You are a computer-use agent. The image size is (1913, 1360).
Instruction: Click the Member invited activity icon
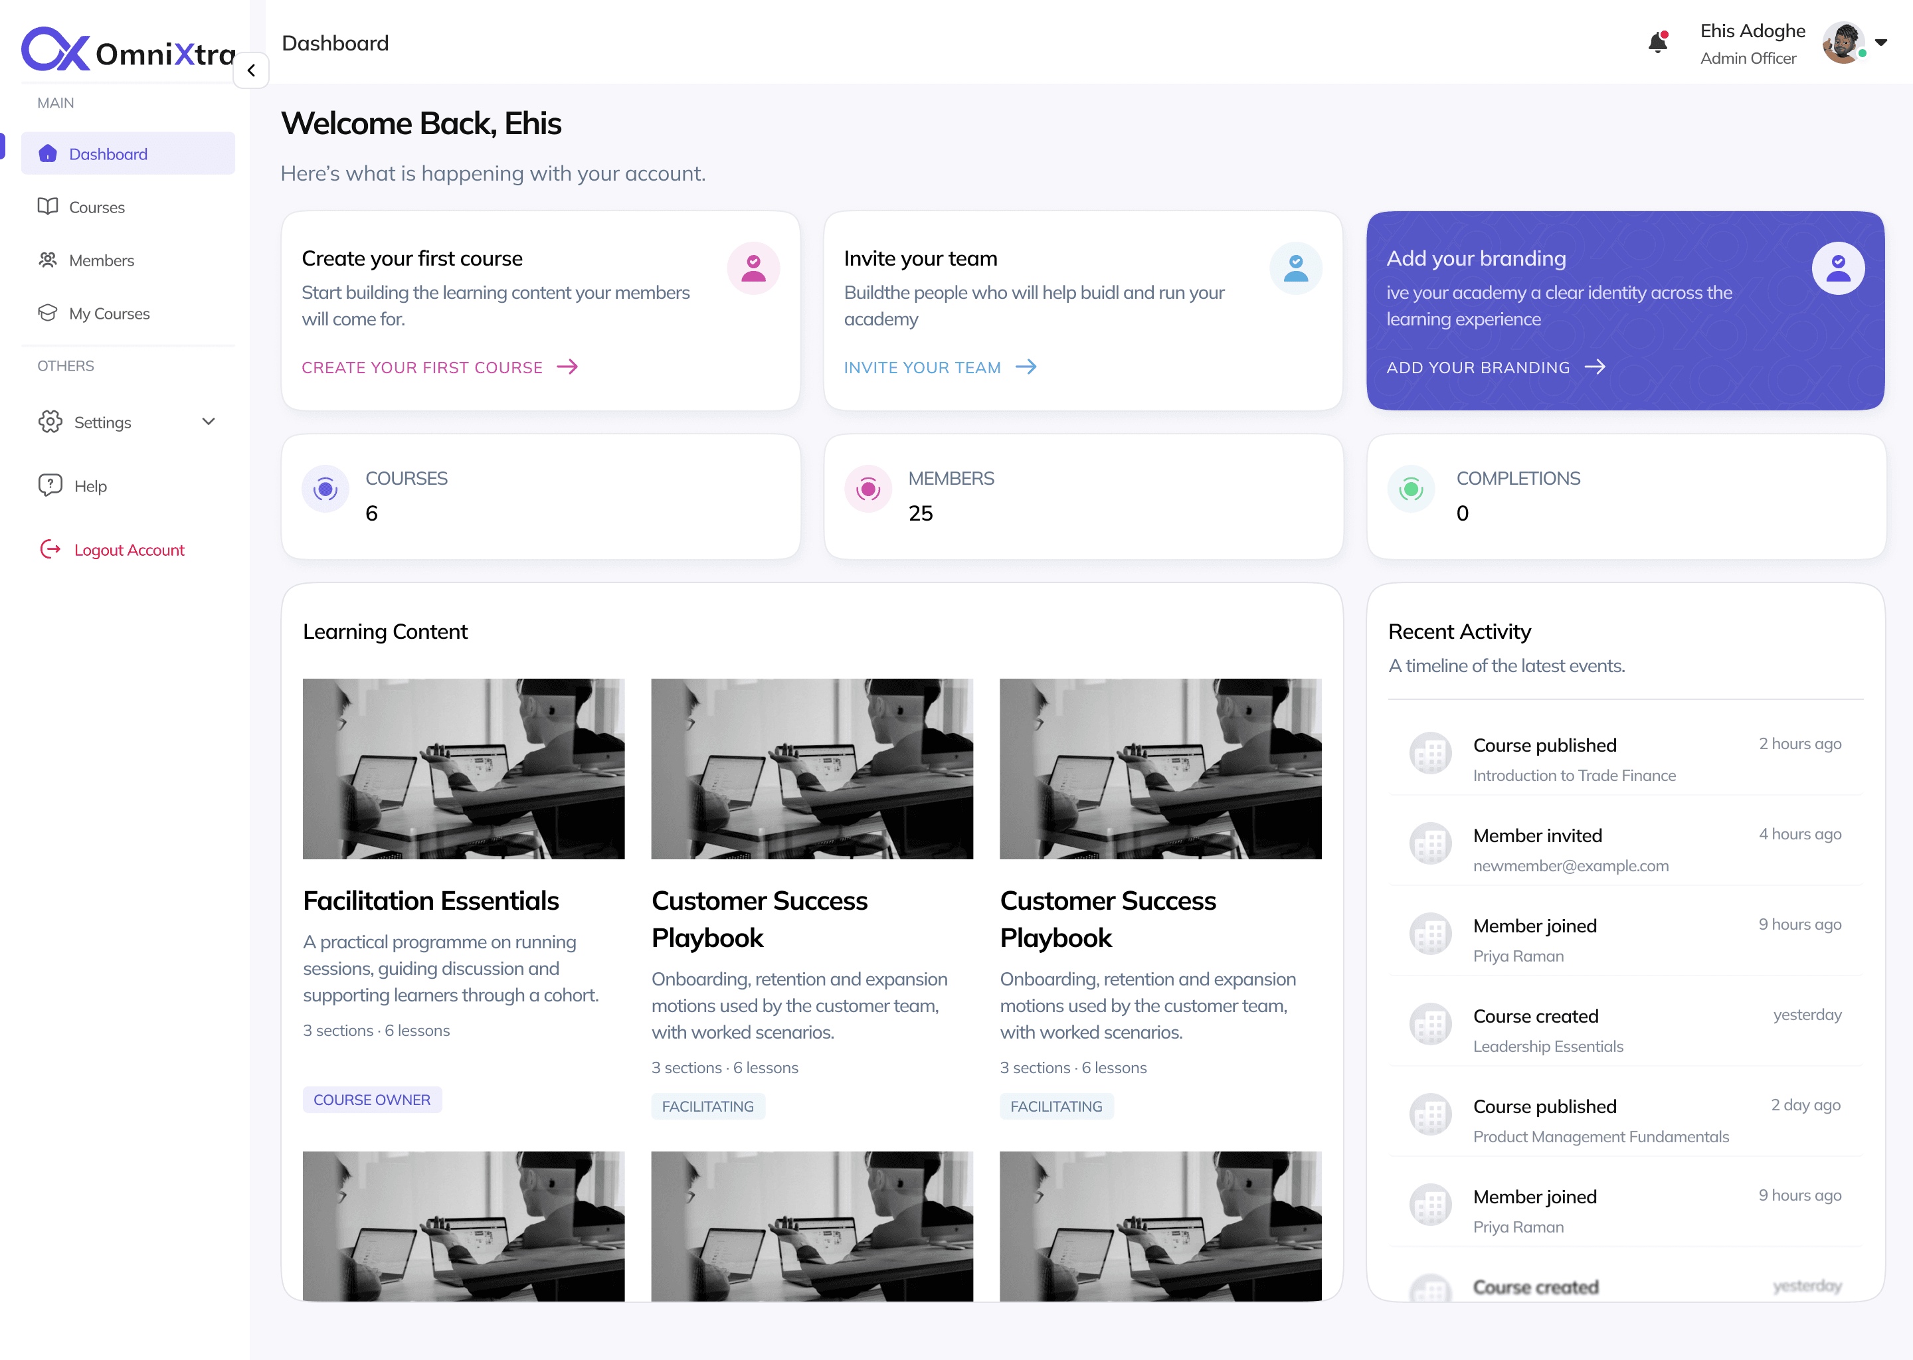pyautogui.click(x=1431, y=843)
